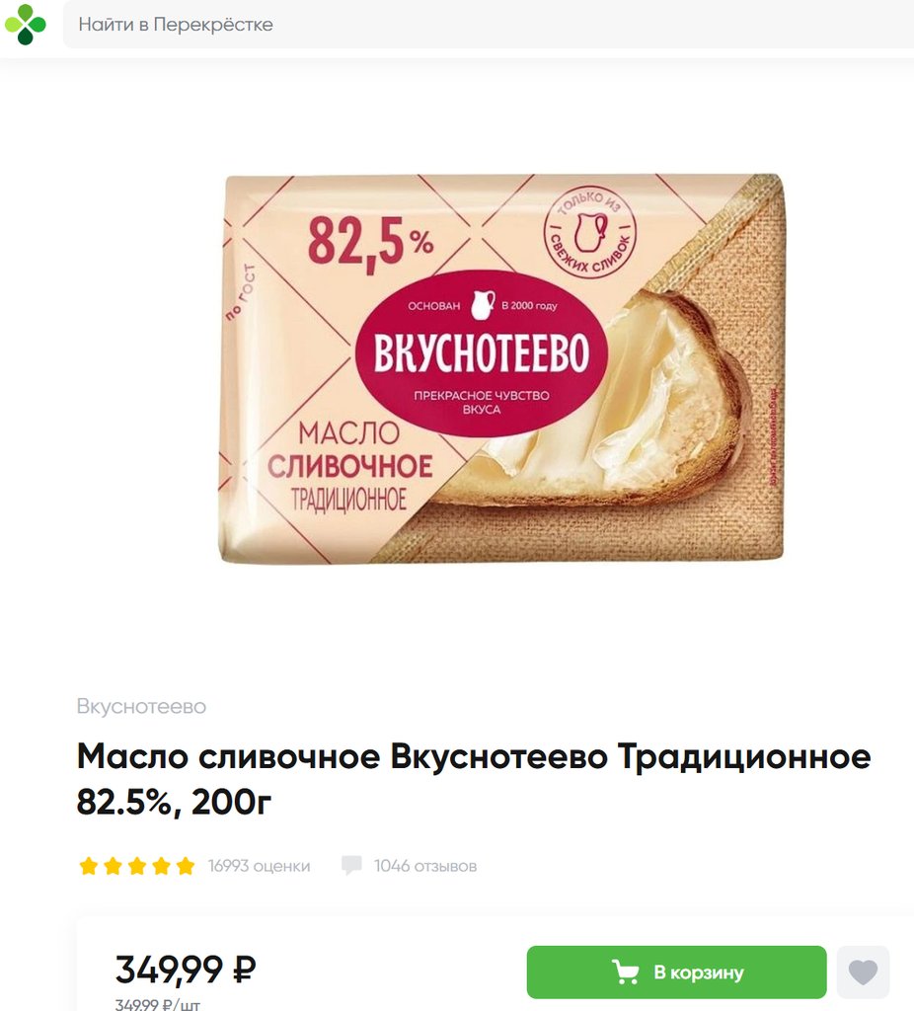Click the fifth yellow rating star
The width and height of the screenshot is (914, 1011).
coord(185,866)
